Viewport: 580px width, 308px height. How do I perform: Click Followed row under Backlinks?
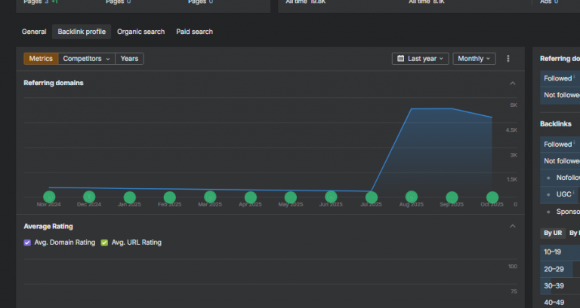point(560,145)
